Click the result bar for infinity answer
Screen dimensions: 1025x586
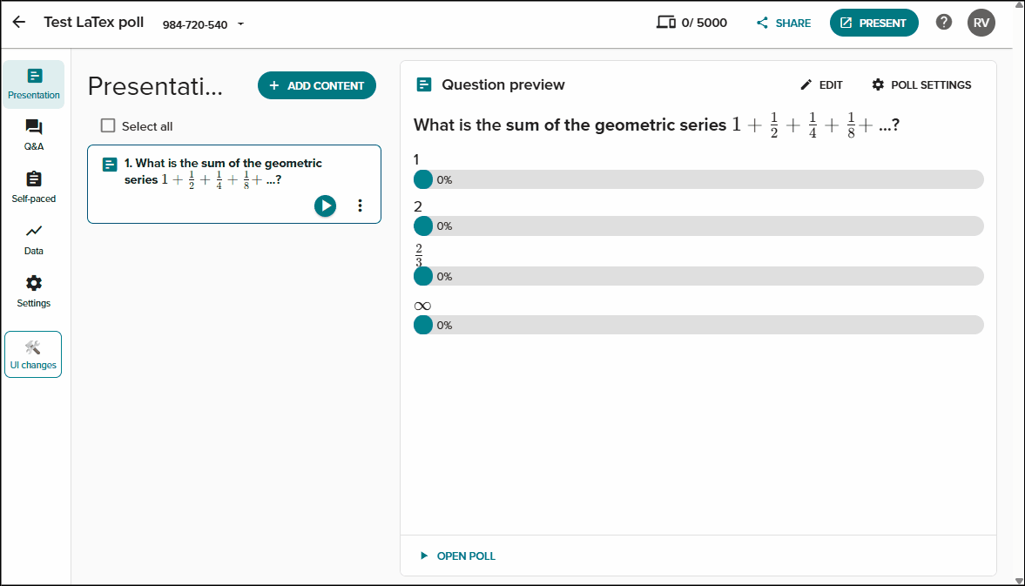pyautogui.click(x=698, y=325)
